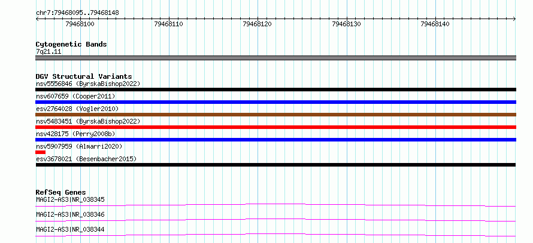Open the Cytogenetic Bands track heading
This screenshot has width=533, height=243.
[71, 44]
